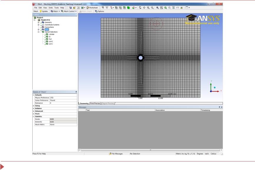Open the View menu
This screenshot has height=170, width=255.
pos(45,8)
